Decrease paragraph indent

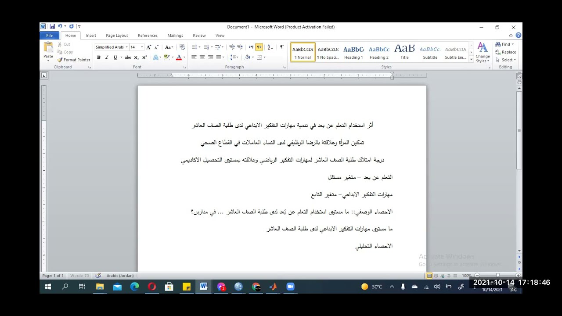(231, 47)
